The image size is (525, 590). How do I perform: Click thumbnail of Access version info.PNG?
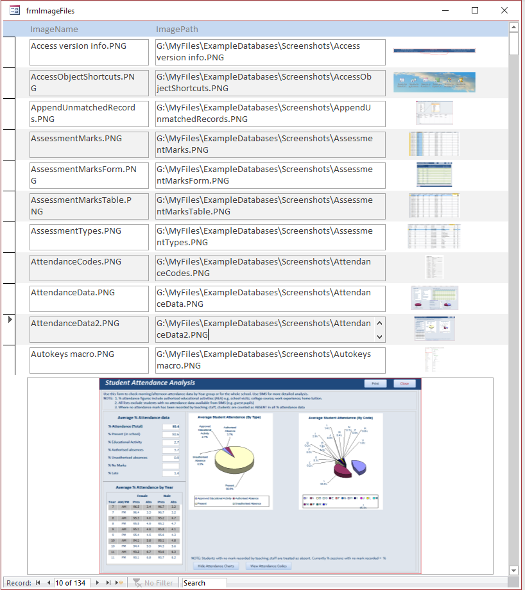point(435,51)
